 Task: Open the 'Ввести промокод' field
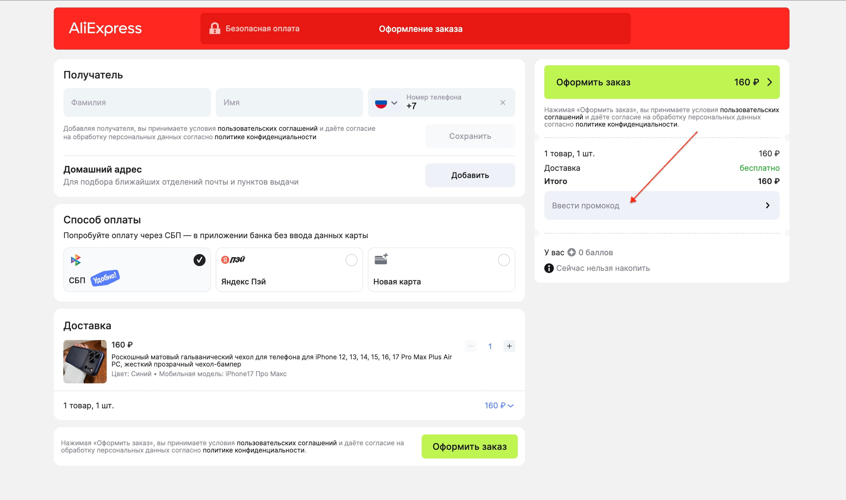[661, 206]
